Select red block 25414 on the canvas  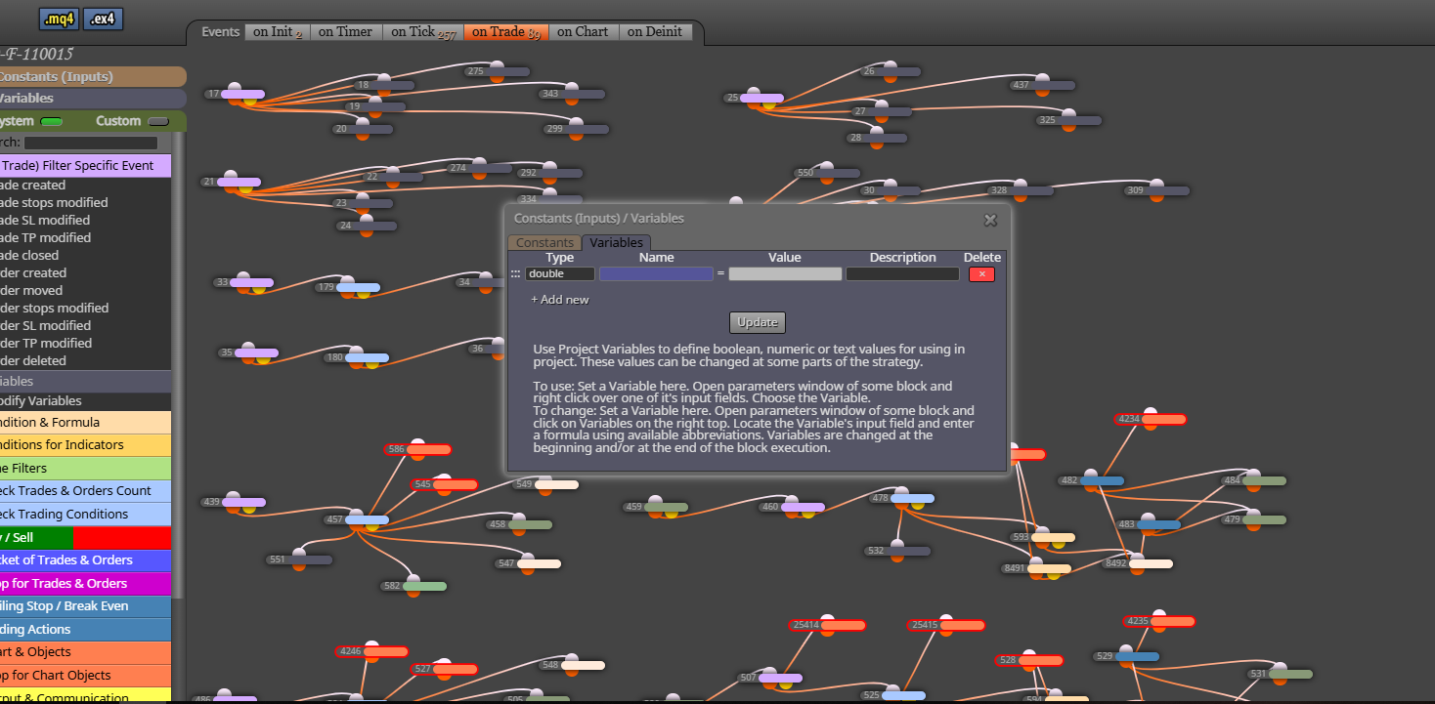(827, 625)
